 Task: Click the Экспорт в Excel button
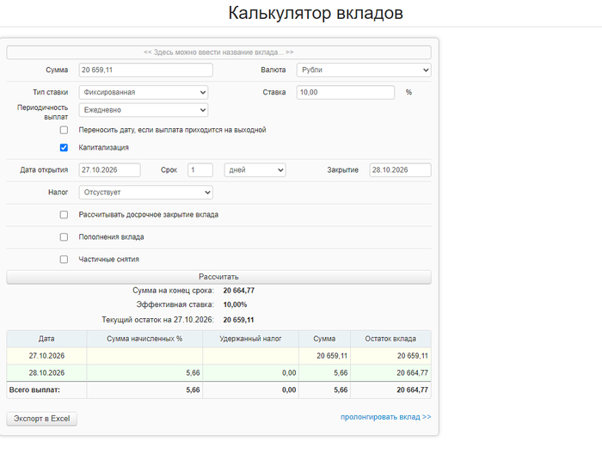[x=41, y=419]
